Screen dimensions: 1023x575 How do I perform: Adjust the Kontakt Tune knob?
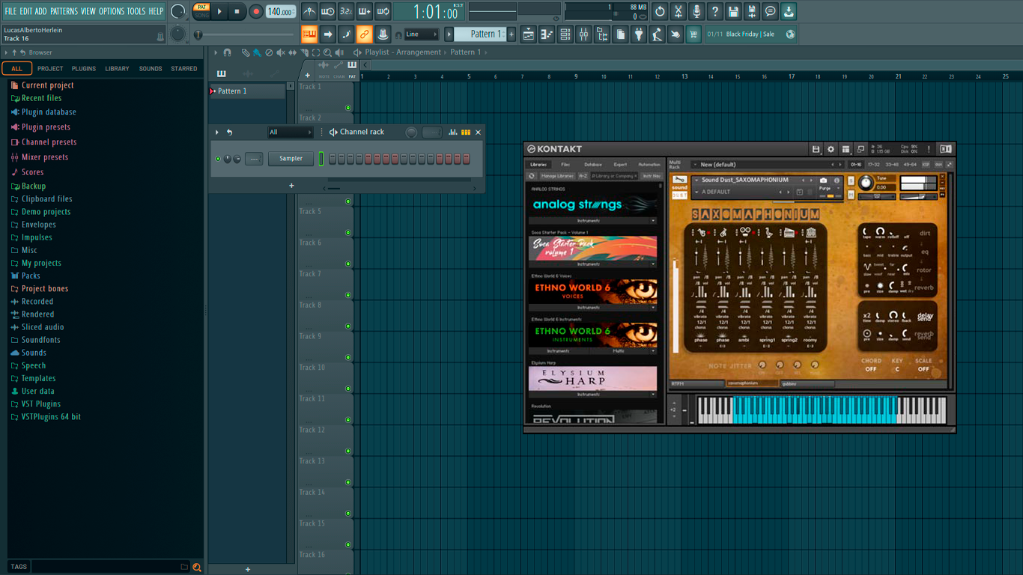(865, 183)
